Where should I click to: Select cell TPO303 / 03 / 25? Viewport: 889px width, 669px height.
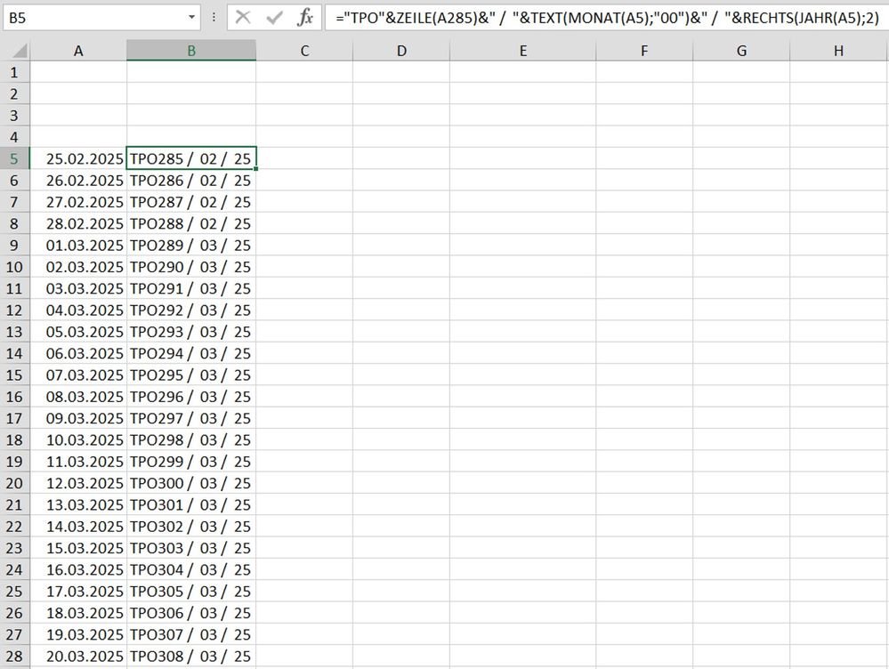[x=191, y=548]
